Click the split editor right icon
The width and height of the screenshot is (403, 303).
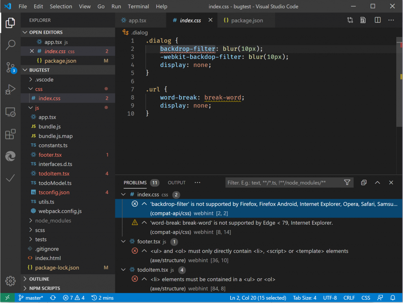click(x=377, y=20)
